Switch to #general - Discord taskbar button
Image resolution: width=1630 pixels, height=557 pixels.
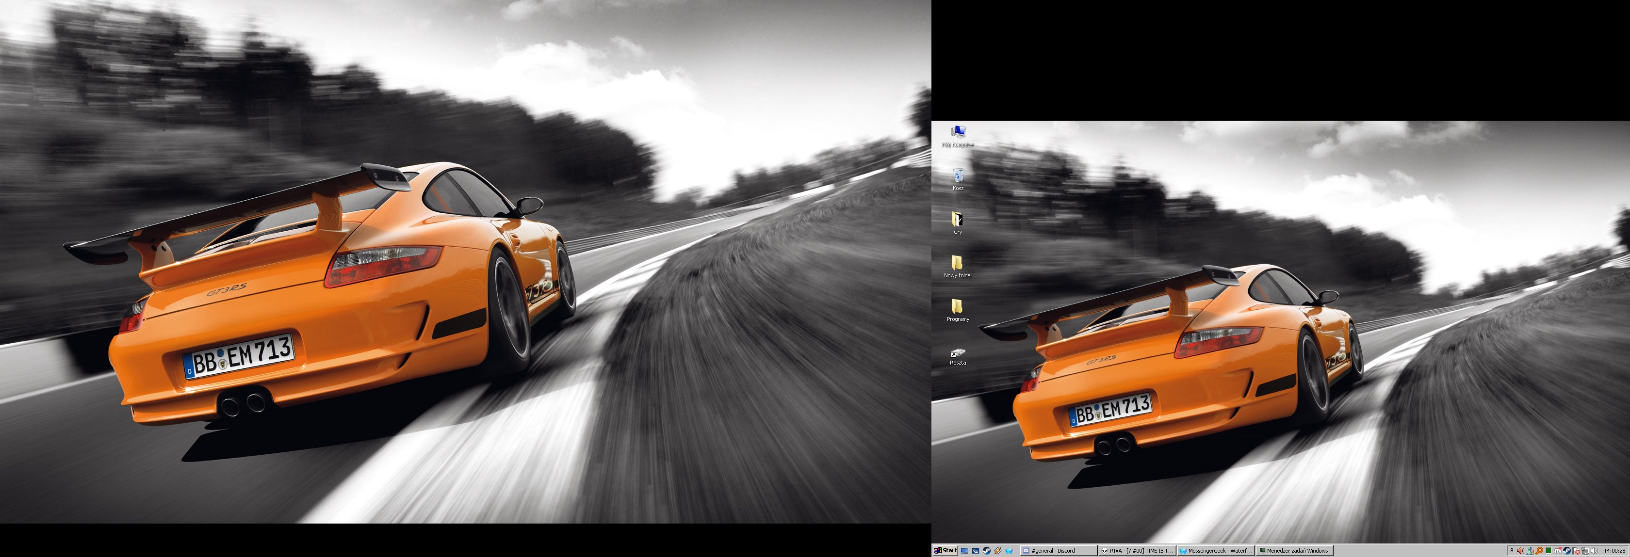click(x=1059, y=551)
